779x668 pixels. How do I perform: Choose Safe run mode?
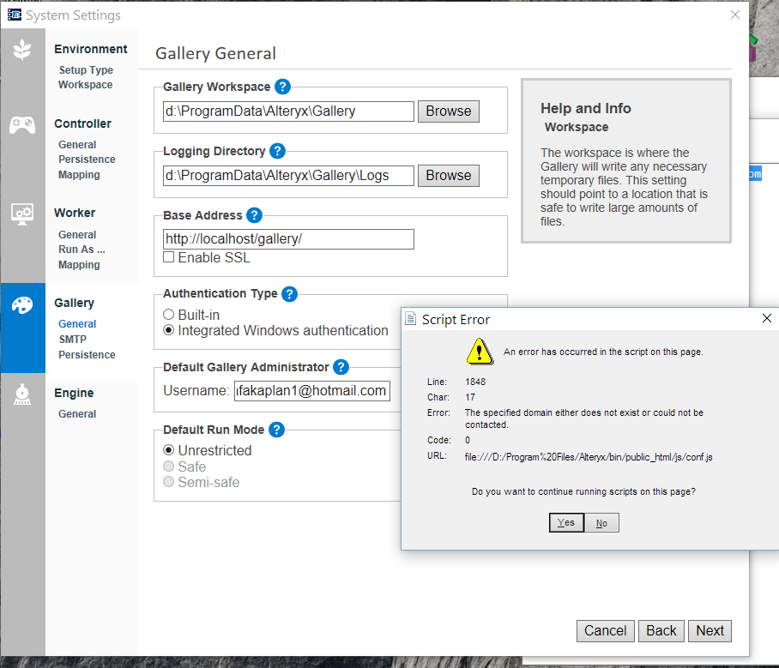coord(169,466)
